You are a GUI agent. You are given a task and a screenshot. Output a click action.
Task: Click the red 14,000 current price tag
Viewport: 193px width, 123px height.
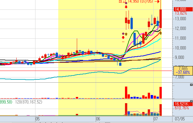(x=183, y=9)
